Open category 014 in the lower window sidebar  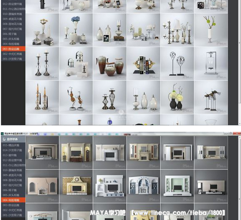[13, 150]
